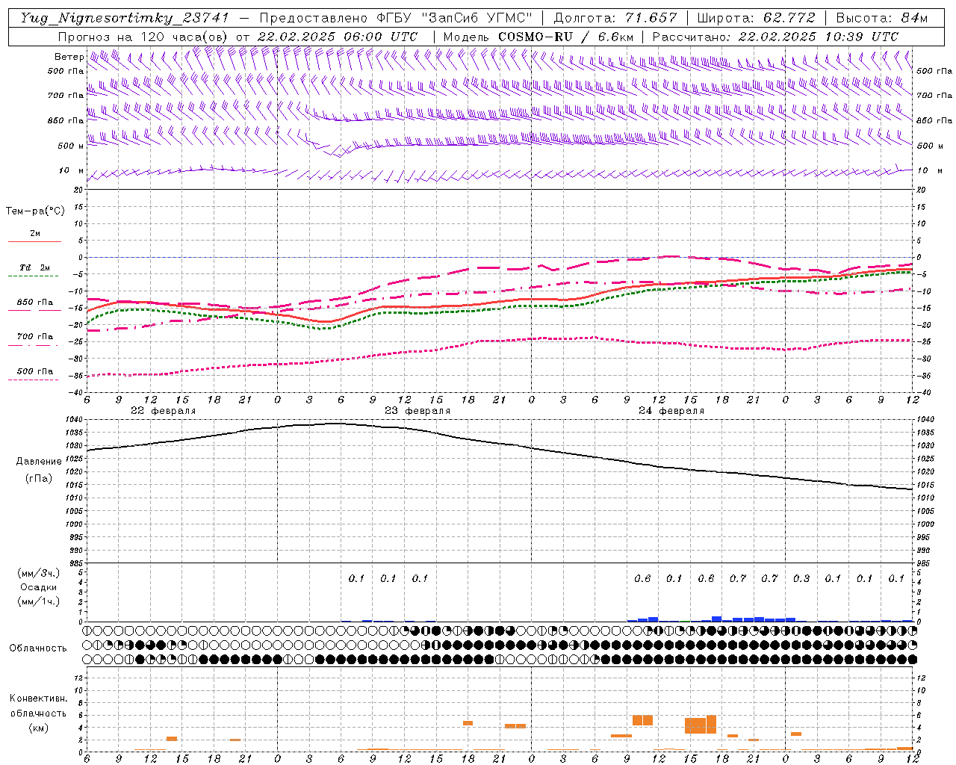Click the date label '24 февраля'
The height and width of the screenshot is (765, 956).
pos(671,411)
